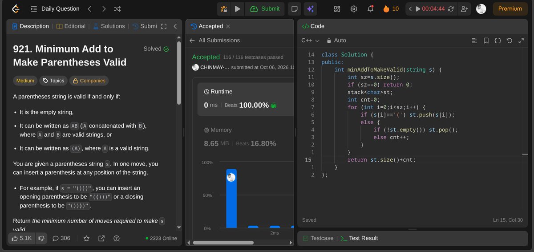The image size is (534, 252).
Task: Click the debug bug icon
Action: (x=224, y=8)
